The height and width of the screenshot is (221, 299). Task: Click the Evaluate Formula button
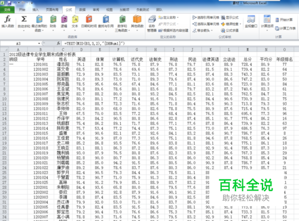230,30
